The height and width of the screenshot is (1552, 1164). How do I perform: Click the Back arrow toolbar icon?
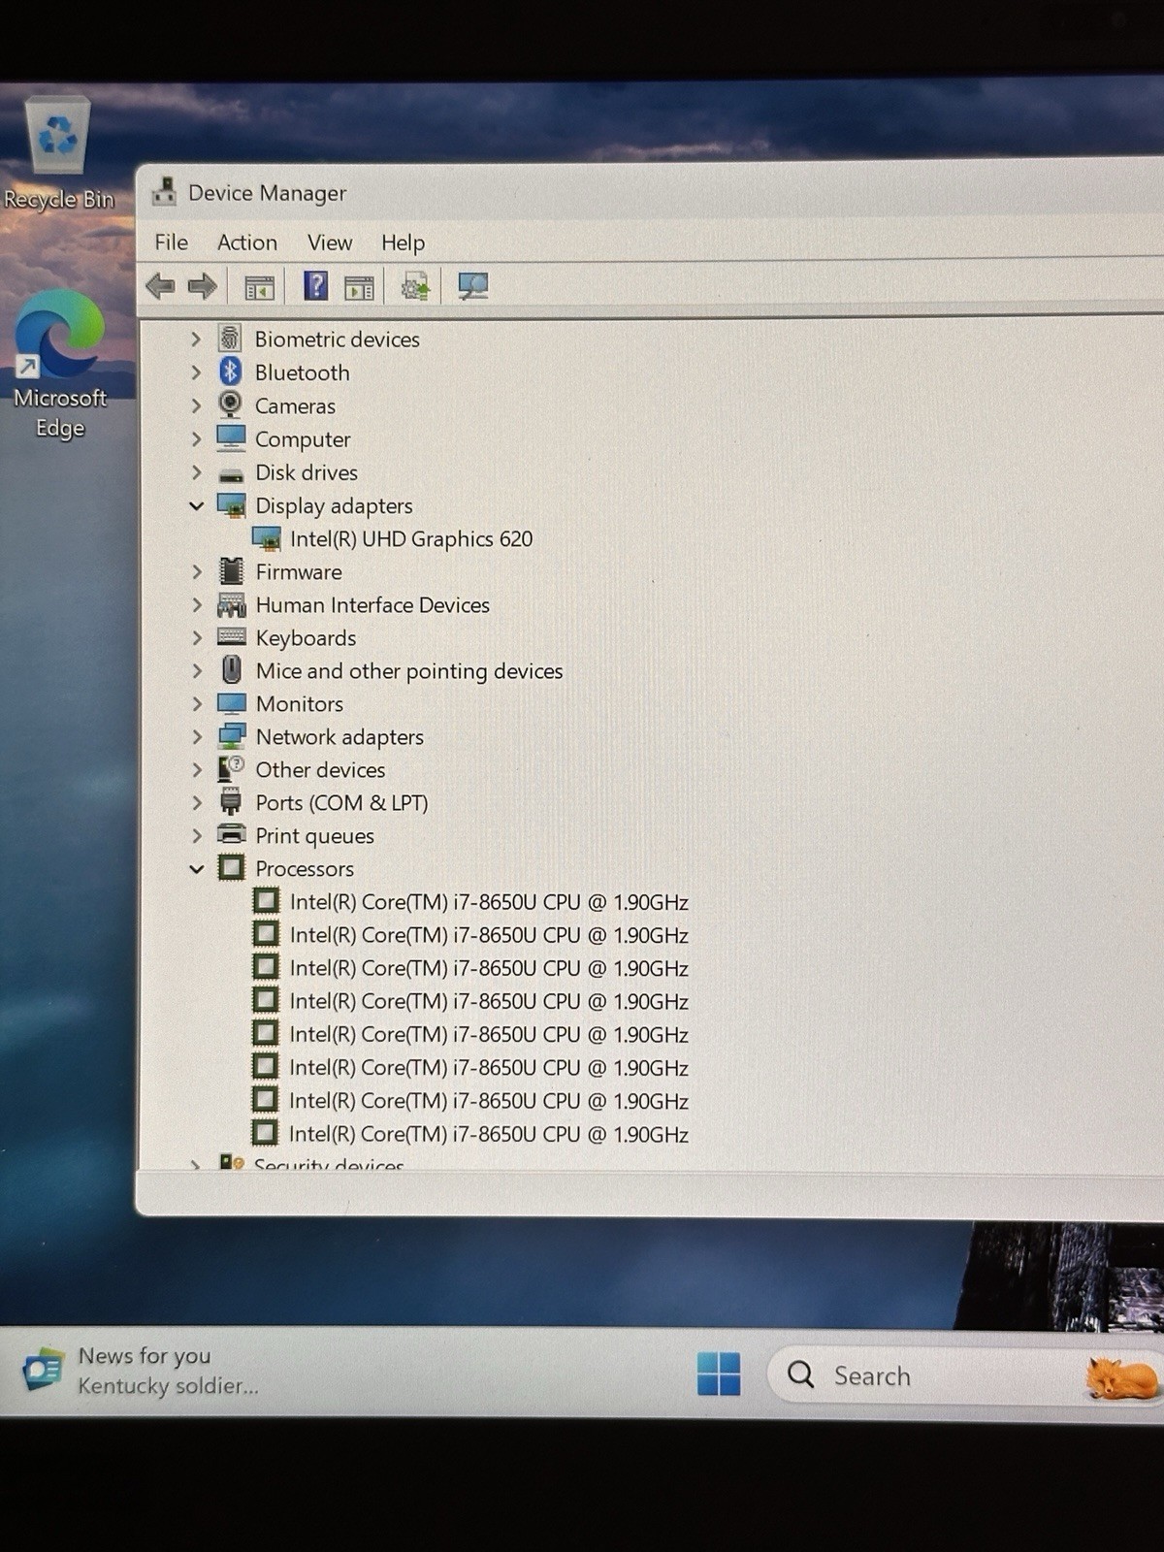point(160,286)
